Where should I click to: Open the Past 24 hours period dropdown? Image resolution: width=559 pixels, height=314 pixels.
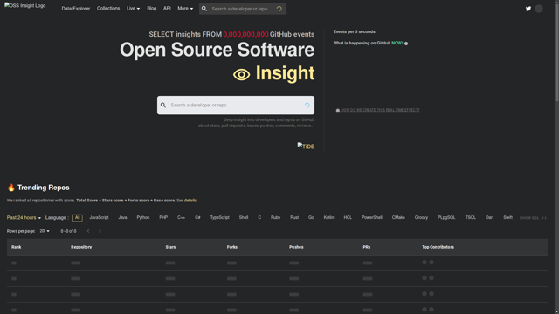[x=24, y=217]
